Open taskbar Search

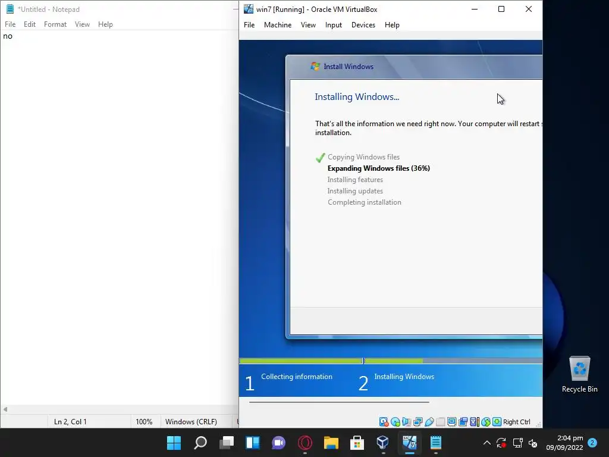pyautogui.click(x=200, y=443)
